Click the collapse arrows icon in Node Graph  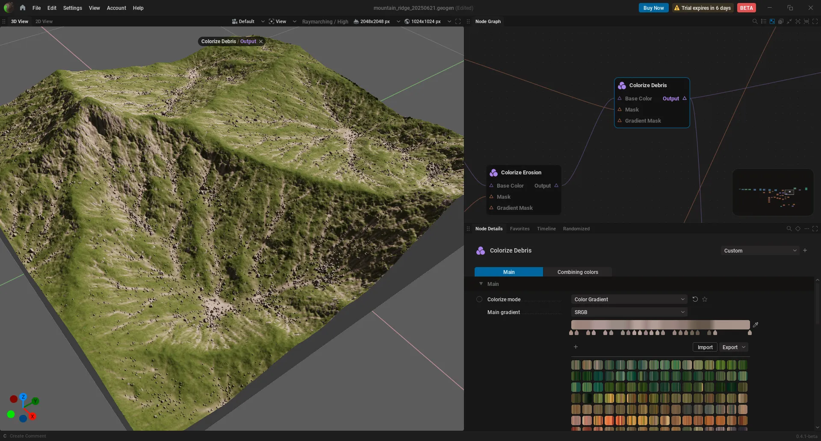[x=789, y=21]
